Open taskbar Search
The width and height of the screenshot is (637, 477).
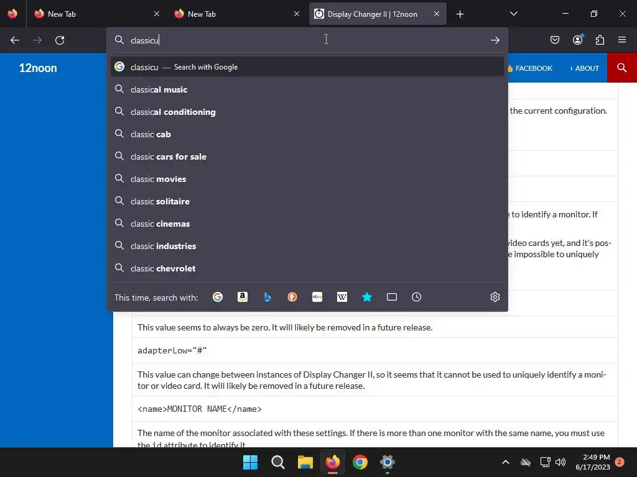click(278, 462)
